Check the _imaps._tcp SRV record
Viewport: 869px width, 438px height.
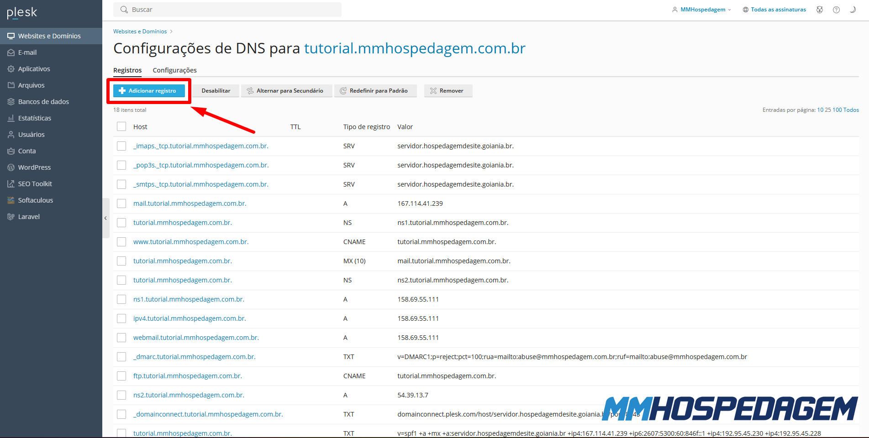(x=121, y=146)
